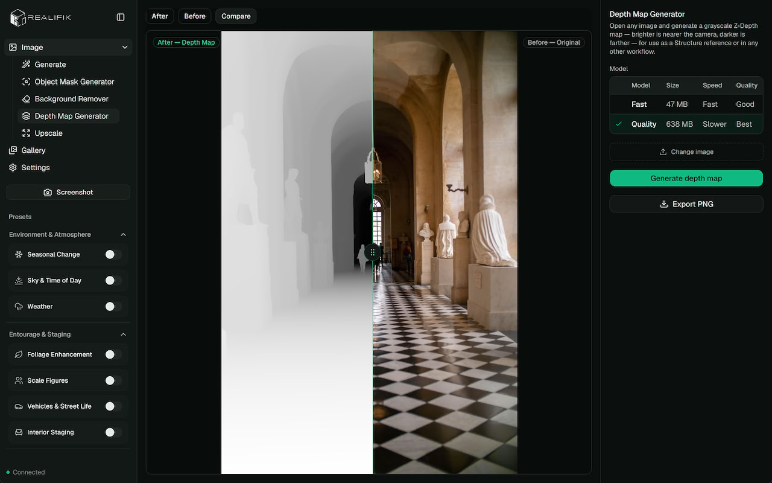The height and width of the screenshot is (483, 772).
Task: Click the Upscale expand icon
Action: (x=26, y=133)
